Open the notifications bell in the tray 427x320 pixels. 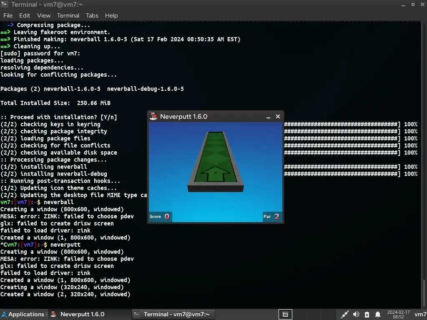tap(378, 314)
